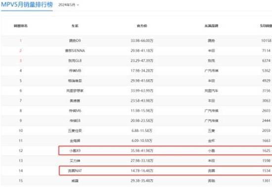Click the price 29.38-35.48万
Screen dimensions: 272x187
coord(142,181)
